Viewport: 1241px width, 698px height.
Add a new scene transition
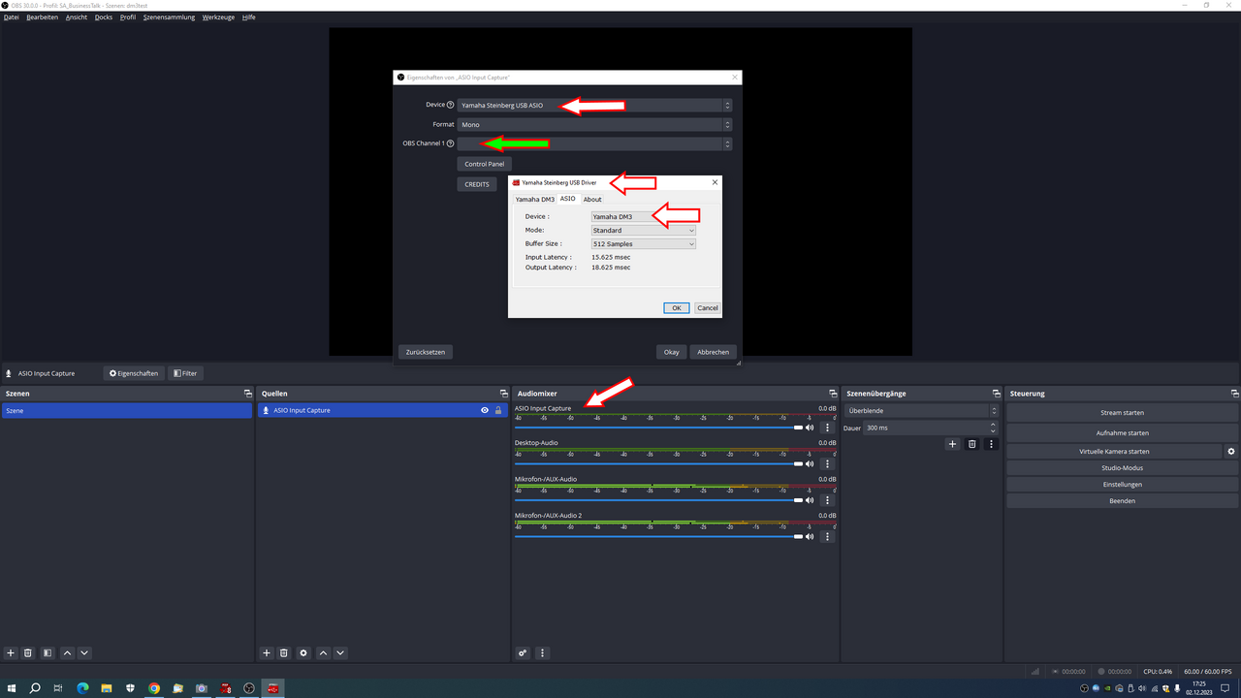[x=952, y=444]
